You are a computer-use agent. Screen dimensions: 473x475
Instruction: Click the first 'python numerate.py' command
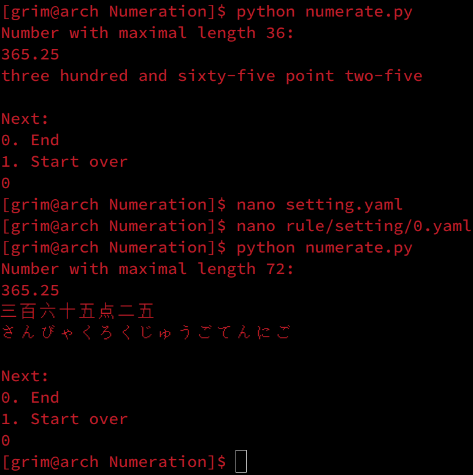coord(324,12)
